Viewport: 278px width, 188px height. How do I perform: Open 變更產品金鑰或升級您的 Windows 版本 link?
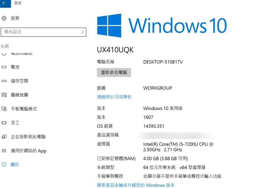pyautogui.click(x=136, y=185)
